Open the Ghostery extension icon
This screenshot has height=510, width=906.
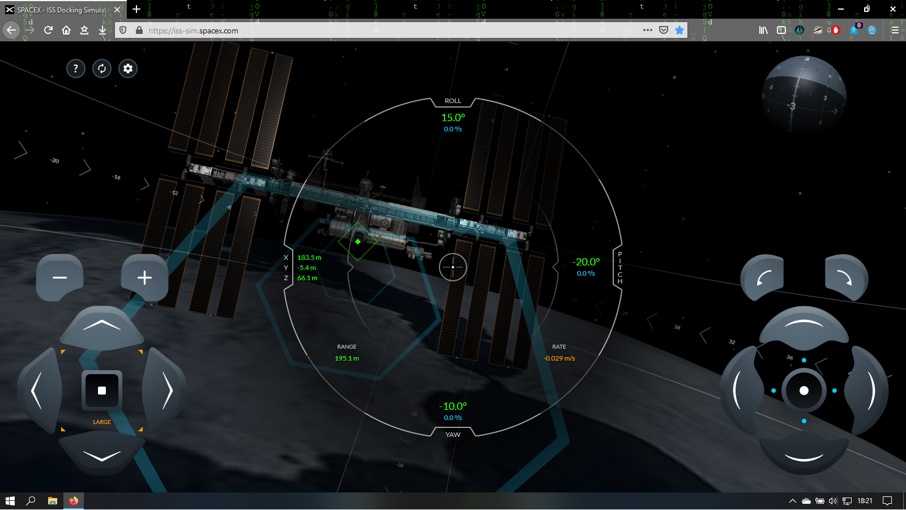click(854, 30)
